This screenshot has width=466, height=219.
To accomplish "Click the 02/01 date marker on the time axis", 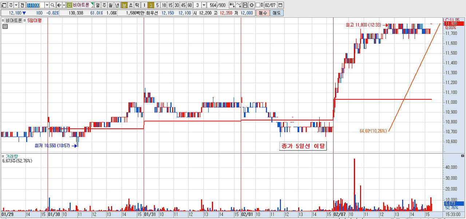I will pyautogui.click(x=247, y=214).
